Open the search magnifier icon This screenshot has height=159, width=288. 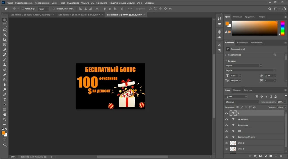pos(270,9)
